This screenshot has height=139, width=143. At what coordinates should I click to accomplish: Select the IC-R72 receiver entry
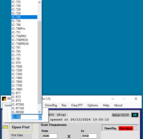pyautogui.click(x=24, y=97)
